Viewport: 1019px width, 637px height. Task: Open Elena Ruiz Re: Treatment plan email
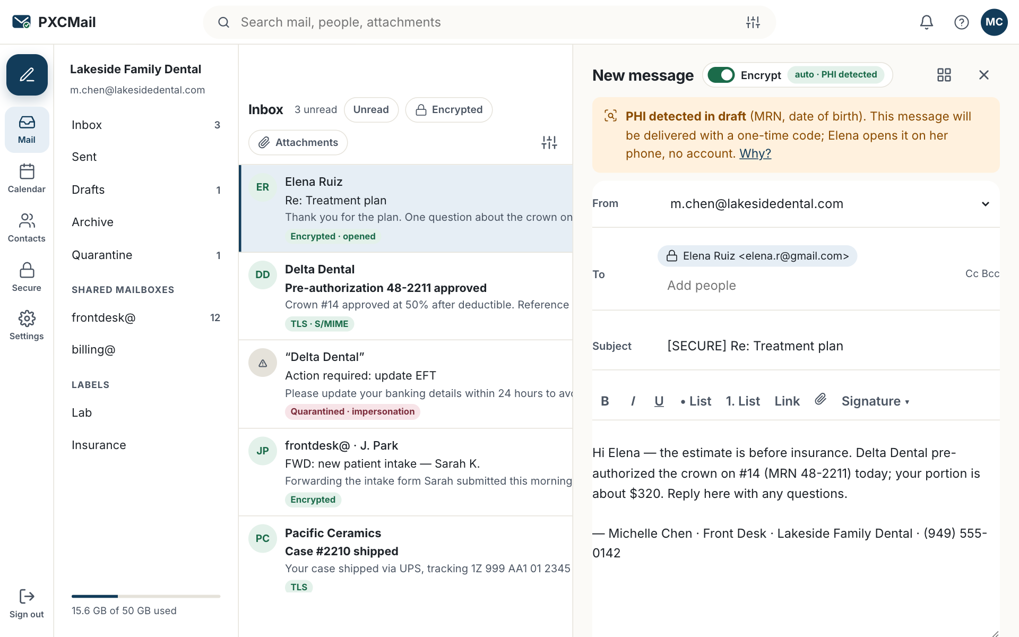[406, 208]
